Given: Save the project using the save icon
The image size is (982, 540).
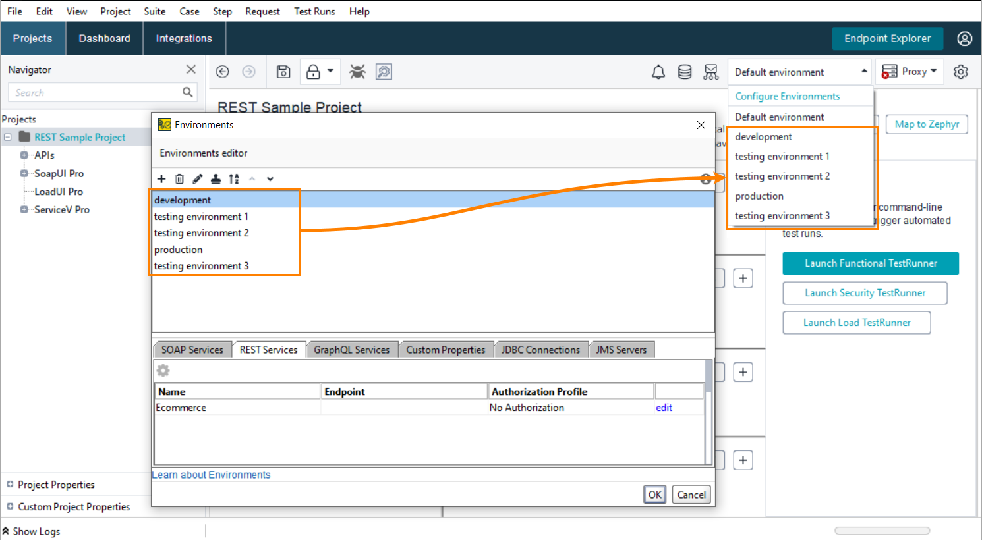Looking at the screenshot, I should tap(283, 72).
